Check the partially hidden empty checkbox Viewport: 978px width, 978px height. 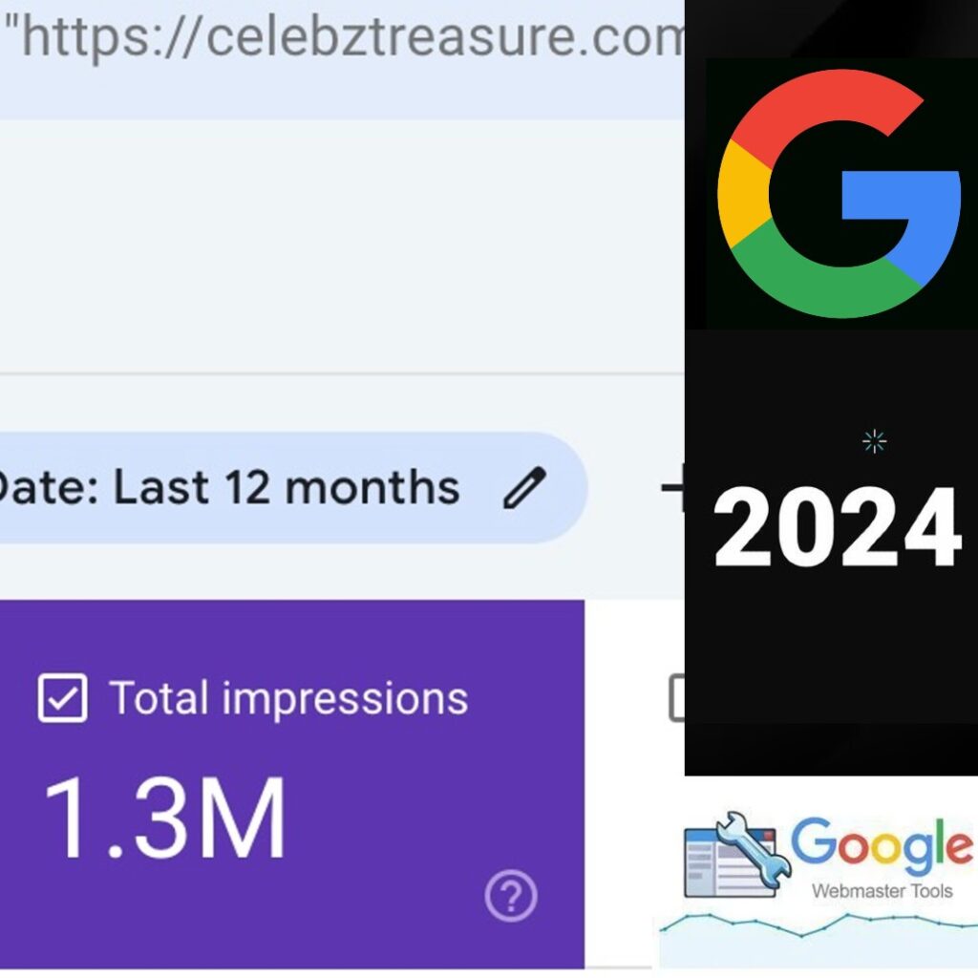point(676,697)
